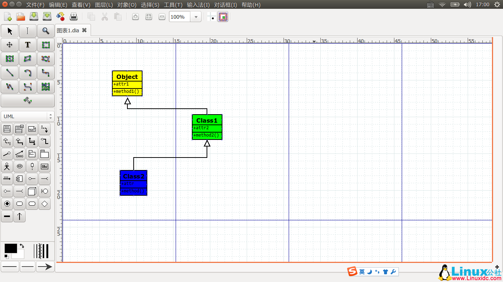
Task: Open the 编辑(E) menu
Action: (x=58, y=5)
